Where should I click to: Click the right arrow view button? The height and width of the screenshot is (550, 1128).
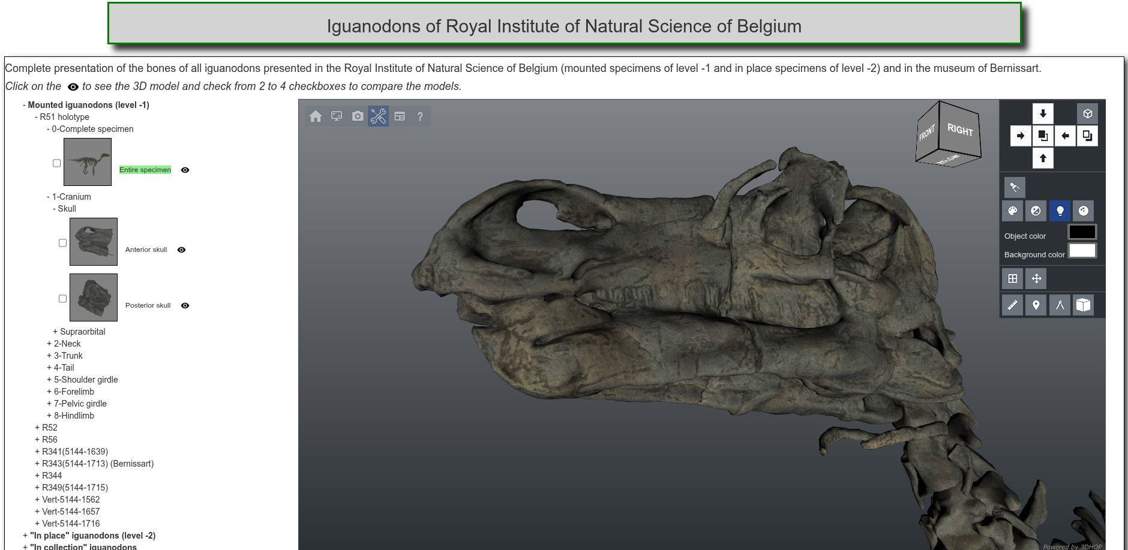click(x=1021, y=136)
